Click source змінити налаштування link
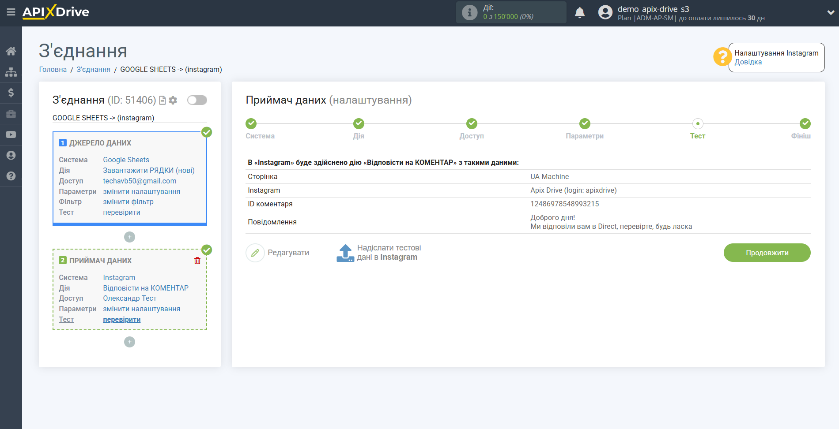 pos(142,191)
